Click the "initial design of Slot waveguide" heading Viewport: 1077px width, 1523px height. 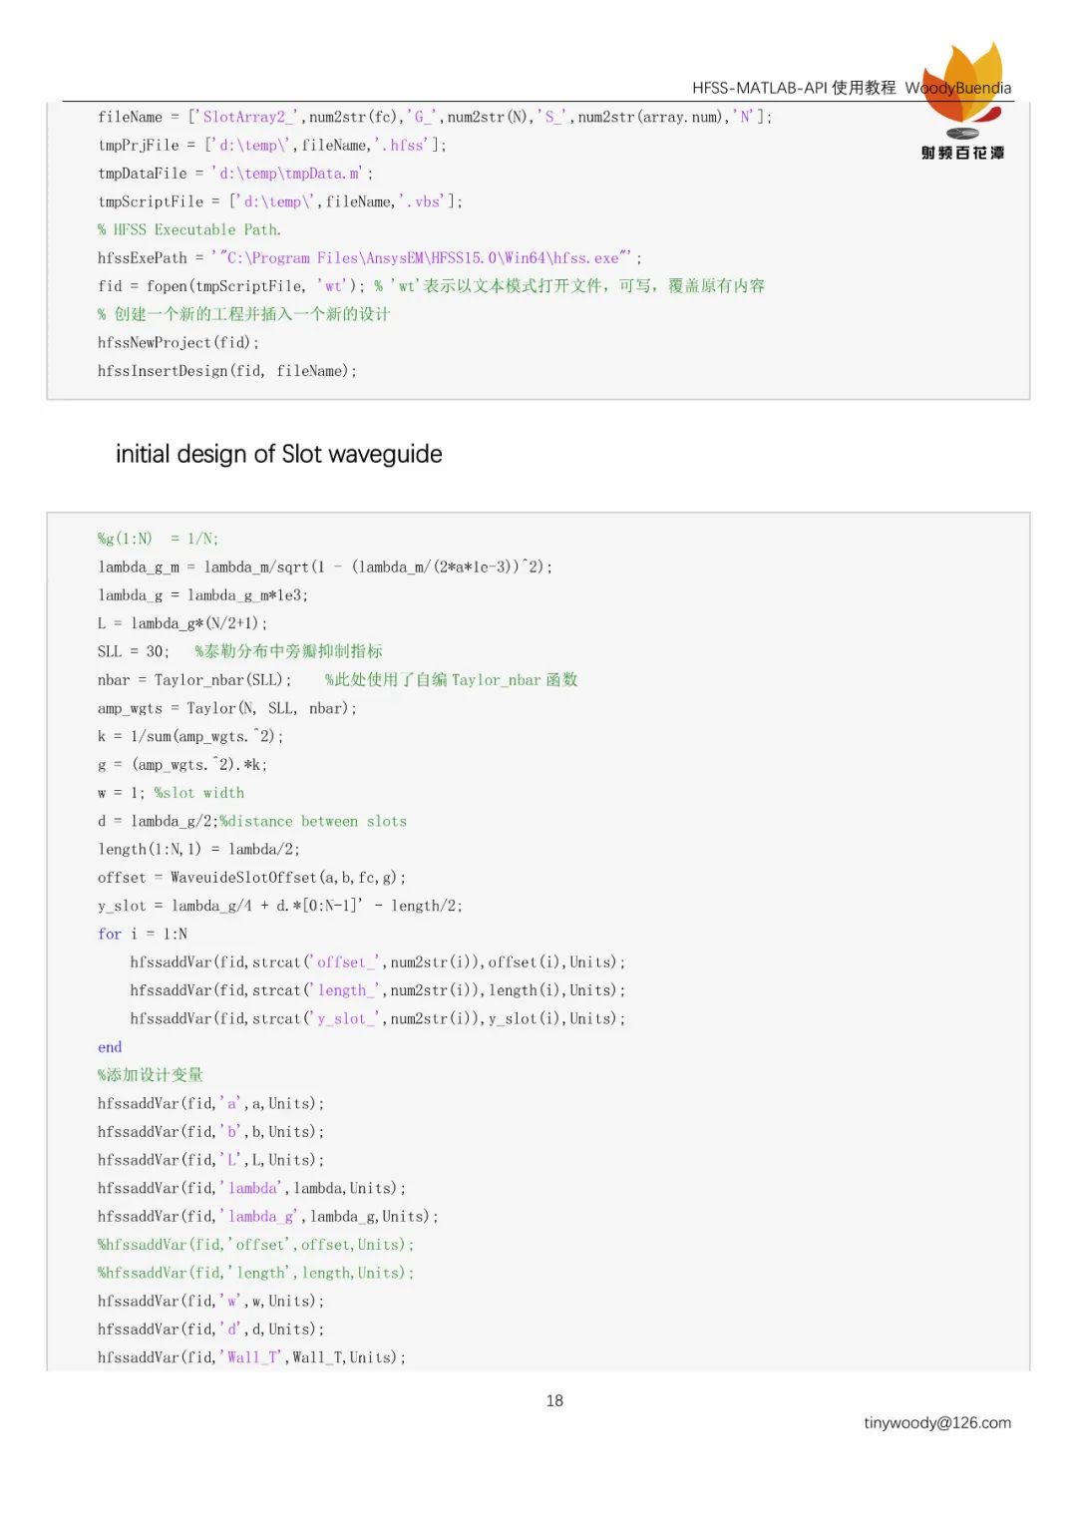[x=278, y=454]
